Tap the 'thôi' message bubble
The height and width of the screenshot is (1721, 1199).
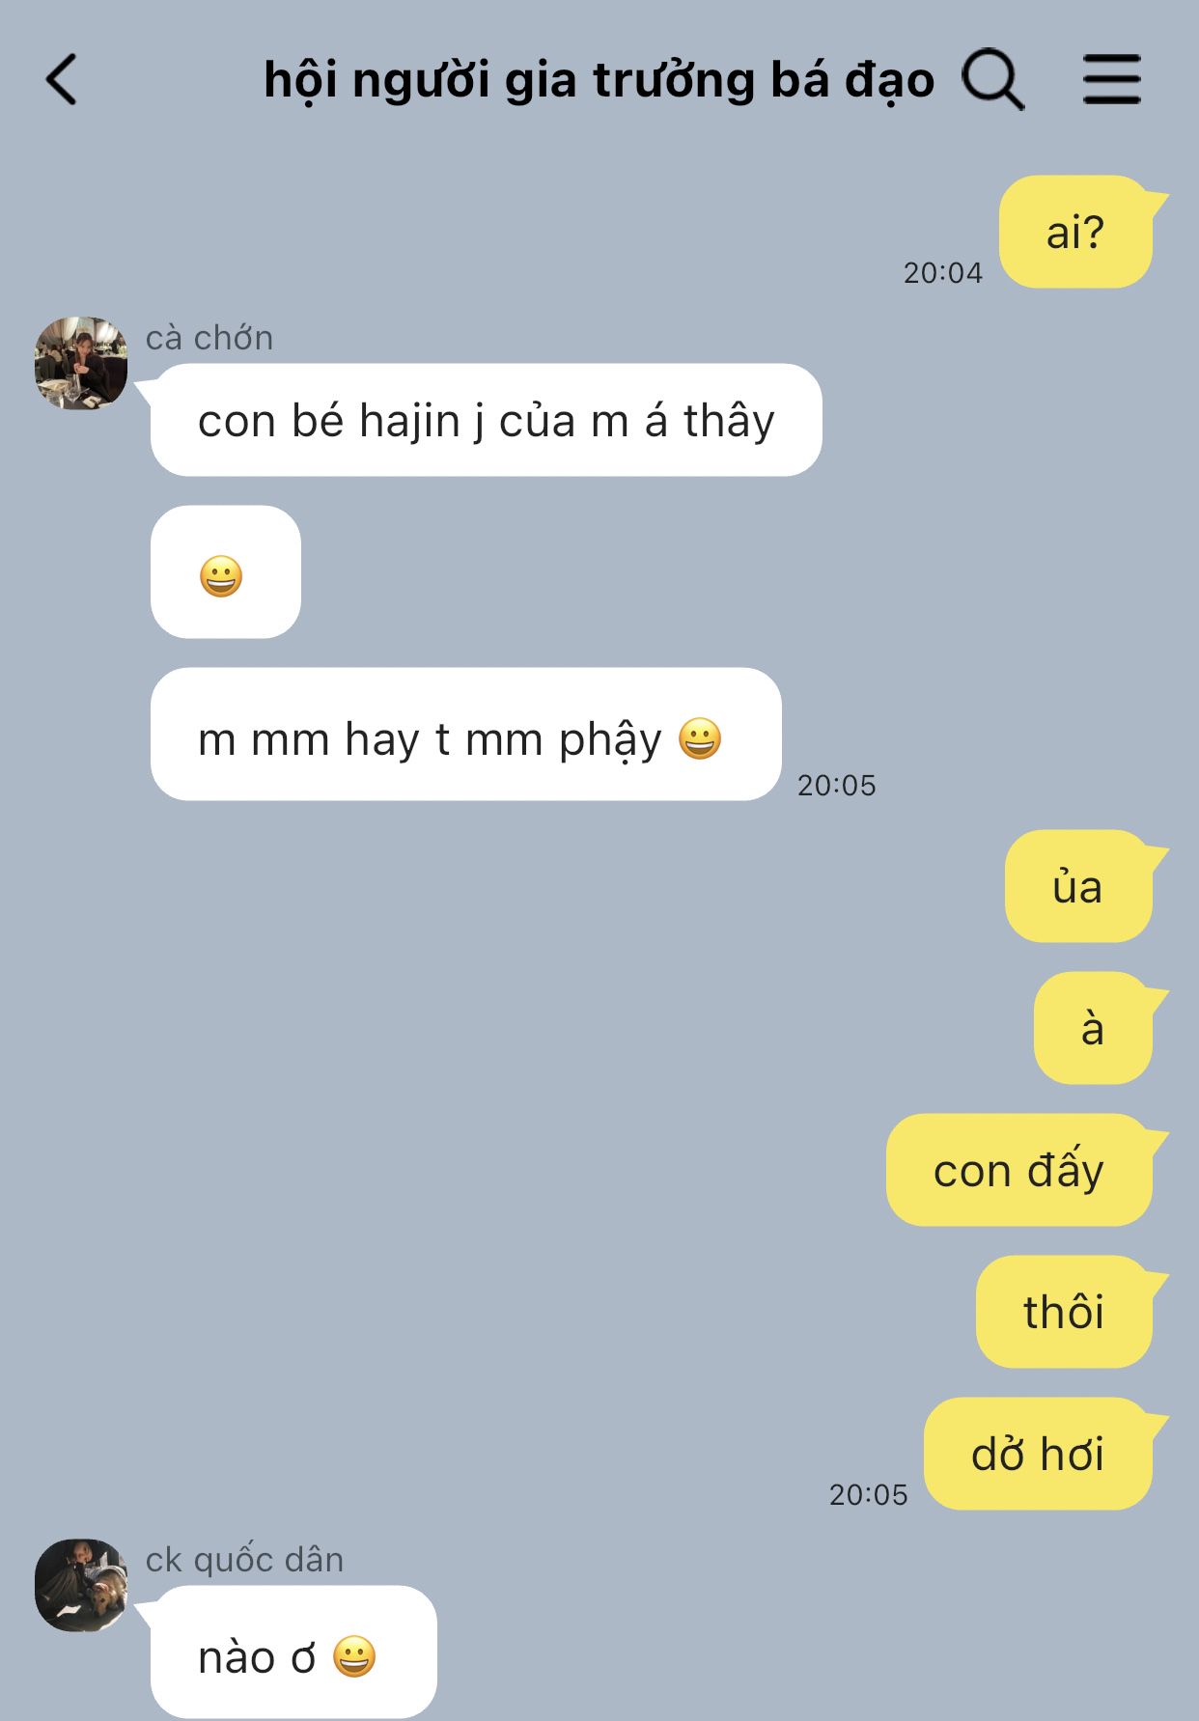pyautogui.click(x=1066, y=1312)
